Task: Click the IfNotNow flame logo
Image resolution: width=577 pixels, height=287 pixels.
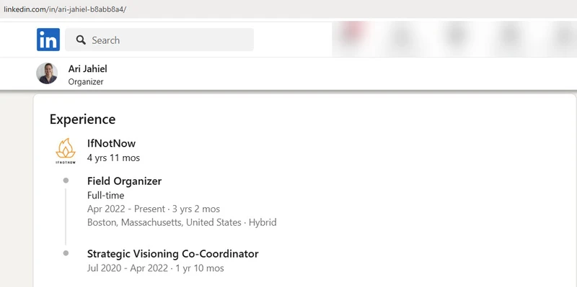Action: [x=66, y=151]
